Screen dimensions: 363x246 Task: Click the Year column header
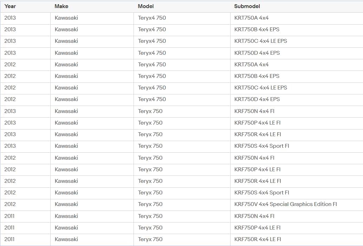point(10,6)
